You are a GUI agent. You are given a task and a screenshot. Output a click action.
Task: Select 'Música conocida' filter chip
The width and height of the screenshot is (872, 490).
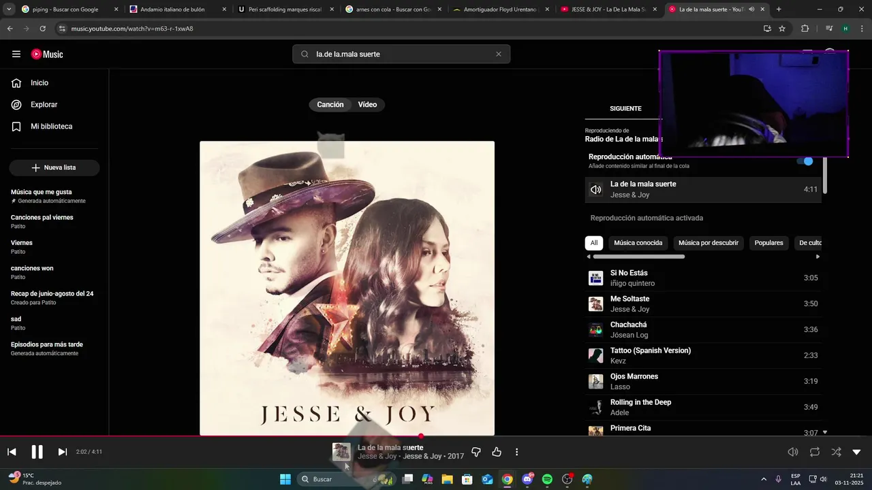point(638,243)
